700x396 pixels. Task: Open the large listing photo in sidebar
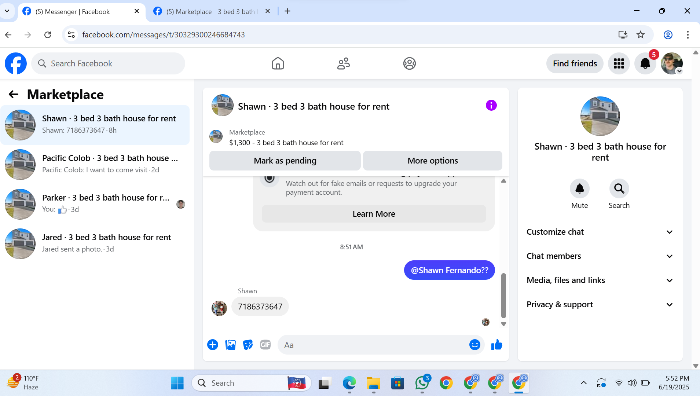pyautogui.click(x=600, y=116)
